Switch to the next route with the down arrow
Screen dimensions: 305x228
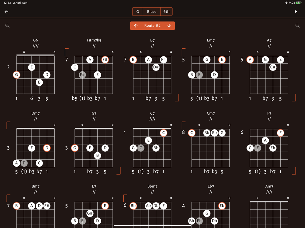click(169, 26)
